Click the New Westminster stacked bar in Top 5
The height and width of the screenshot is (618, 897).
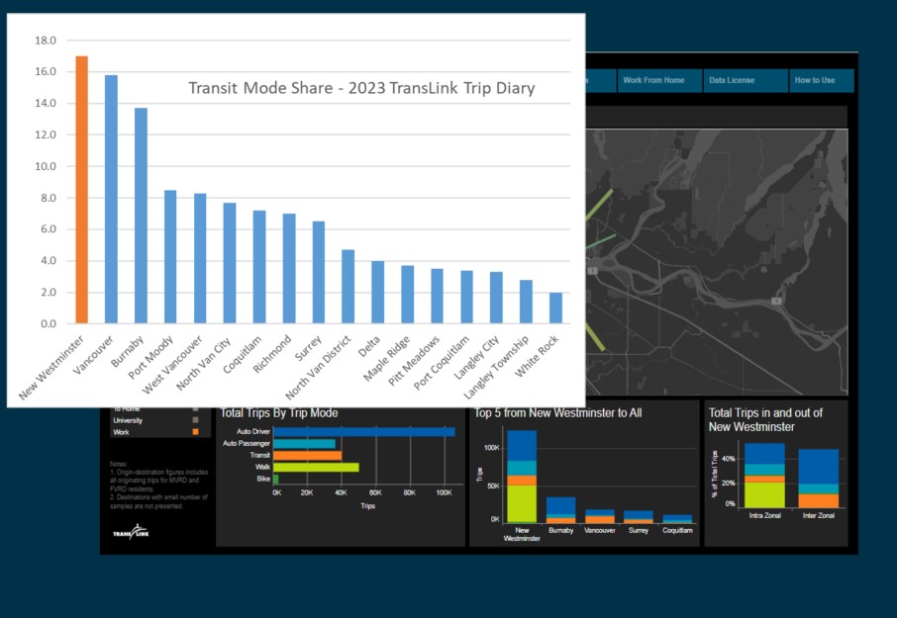pos(522,476)
